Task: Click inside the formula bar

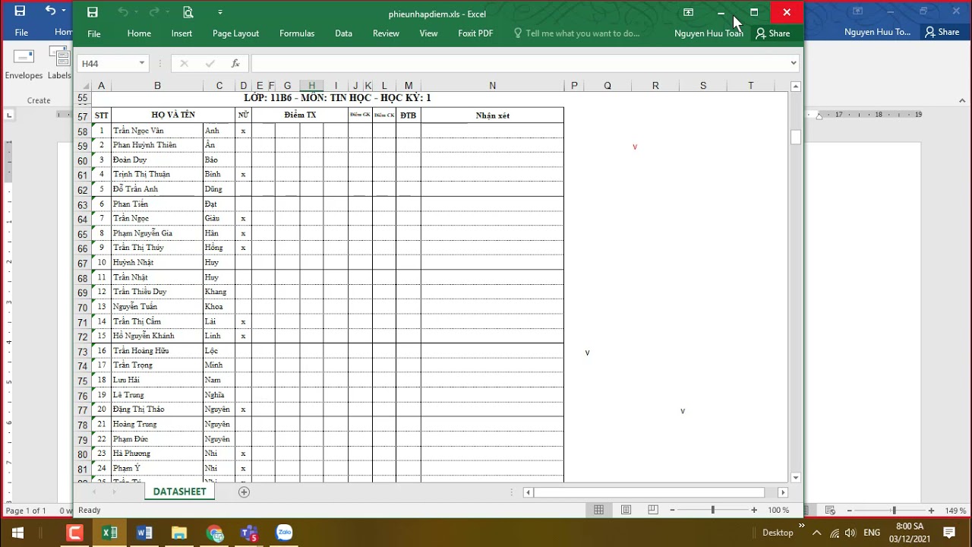Action: pos(519,63)
